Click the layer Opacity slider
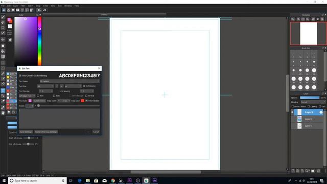 [310, 98]
